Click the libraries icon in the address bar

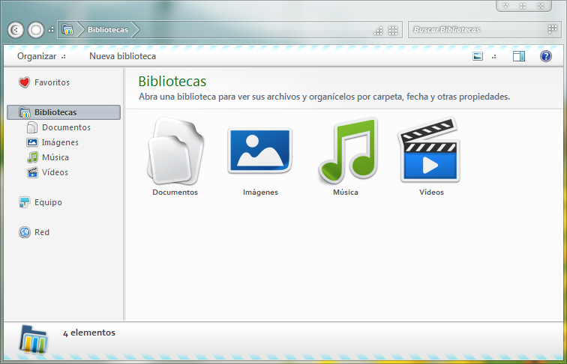coord(67,30)
